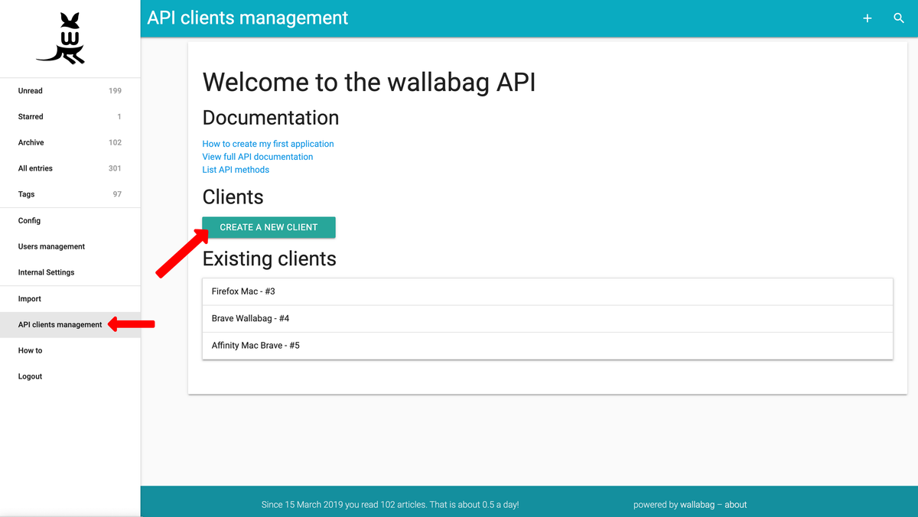Follow the 'View full API documentation' link

click(258, 157)
